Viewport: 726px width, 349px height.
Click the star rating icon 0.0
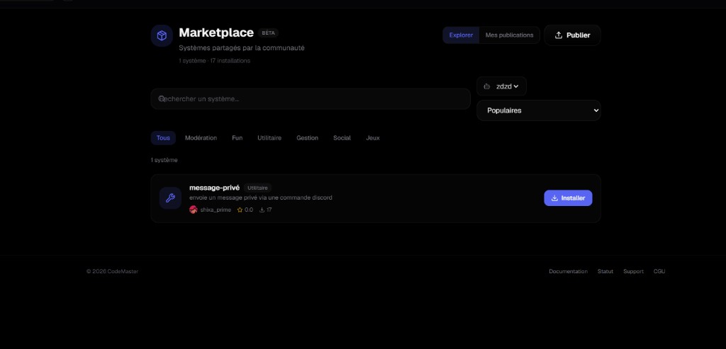(x=240, y=210)
